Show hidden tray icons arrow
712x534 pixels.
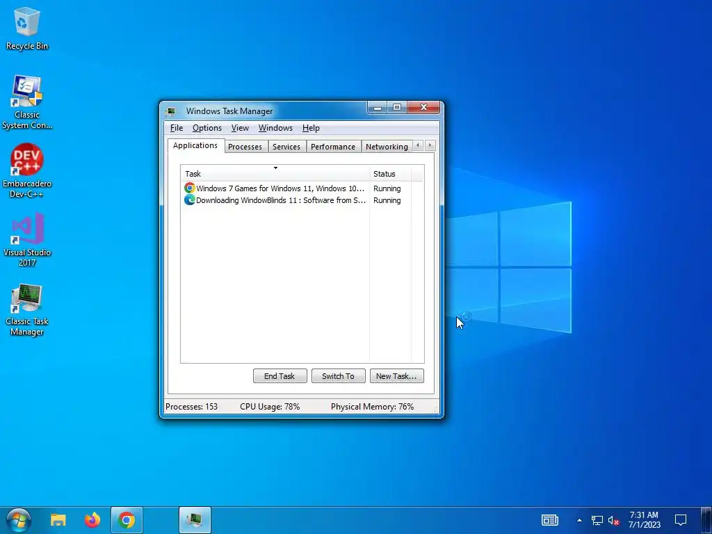click(579, 520)
